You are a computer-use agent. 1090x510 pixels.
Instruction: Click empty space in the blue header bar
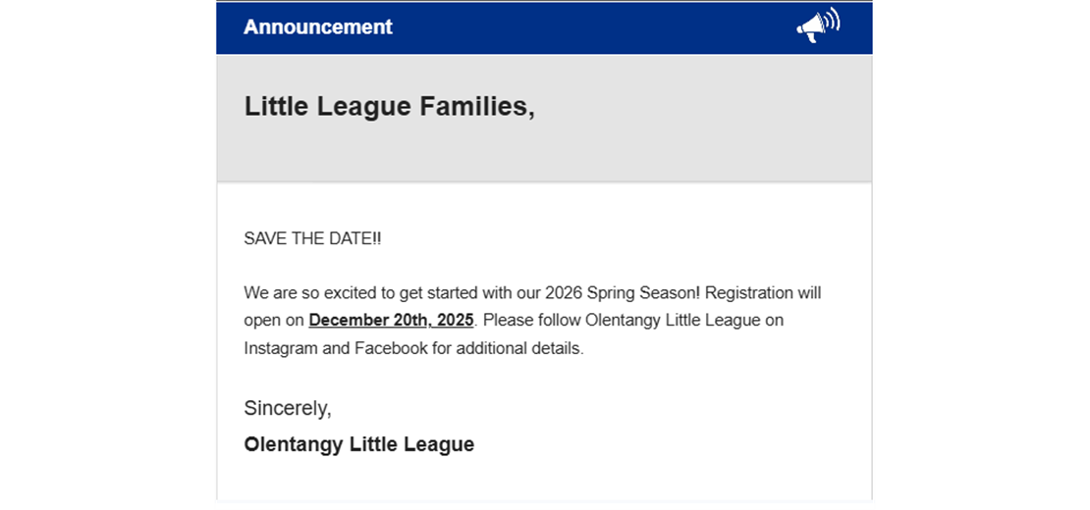589,27
